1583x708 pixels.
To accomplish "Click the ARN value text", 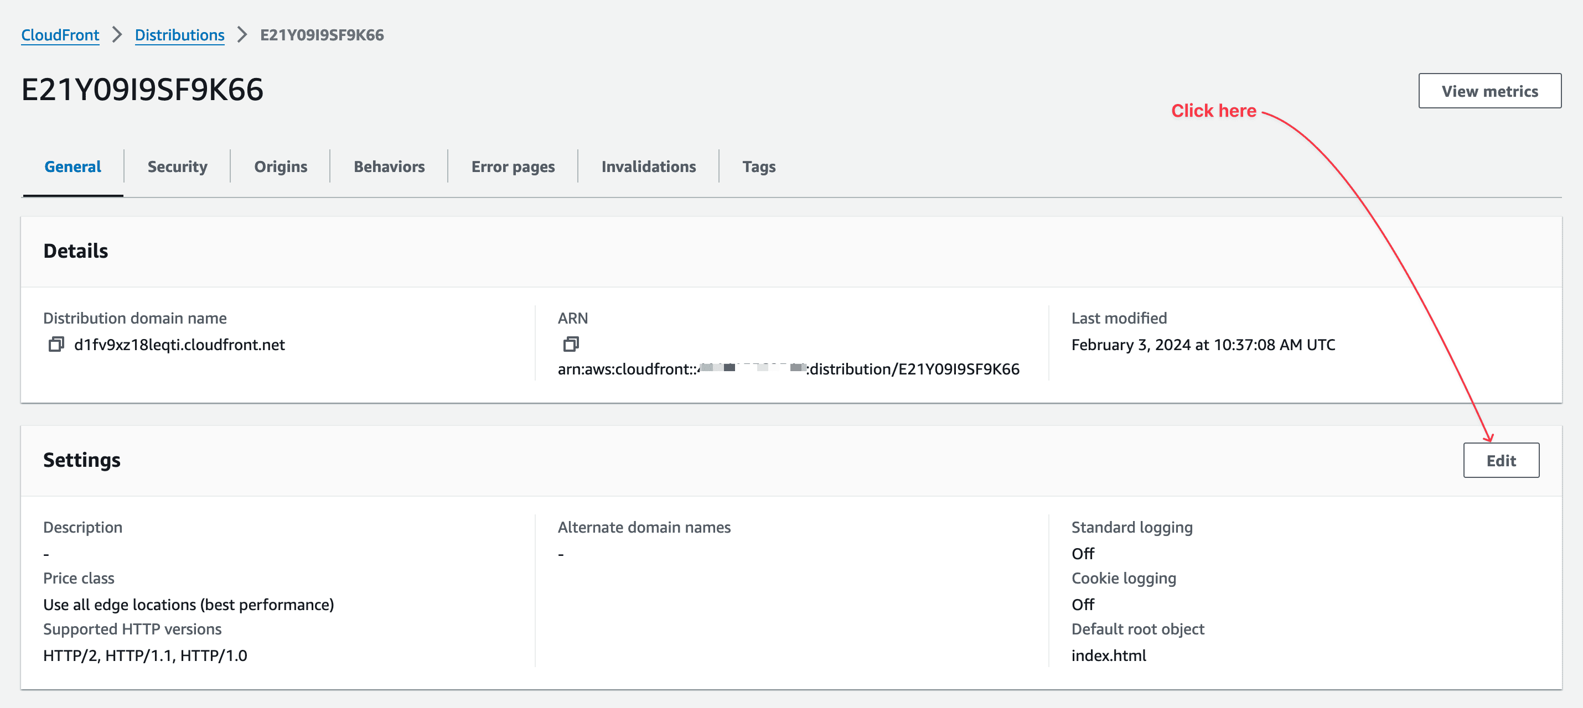I will click(x=788, y=369).
